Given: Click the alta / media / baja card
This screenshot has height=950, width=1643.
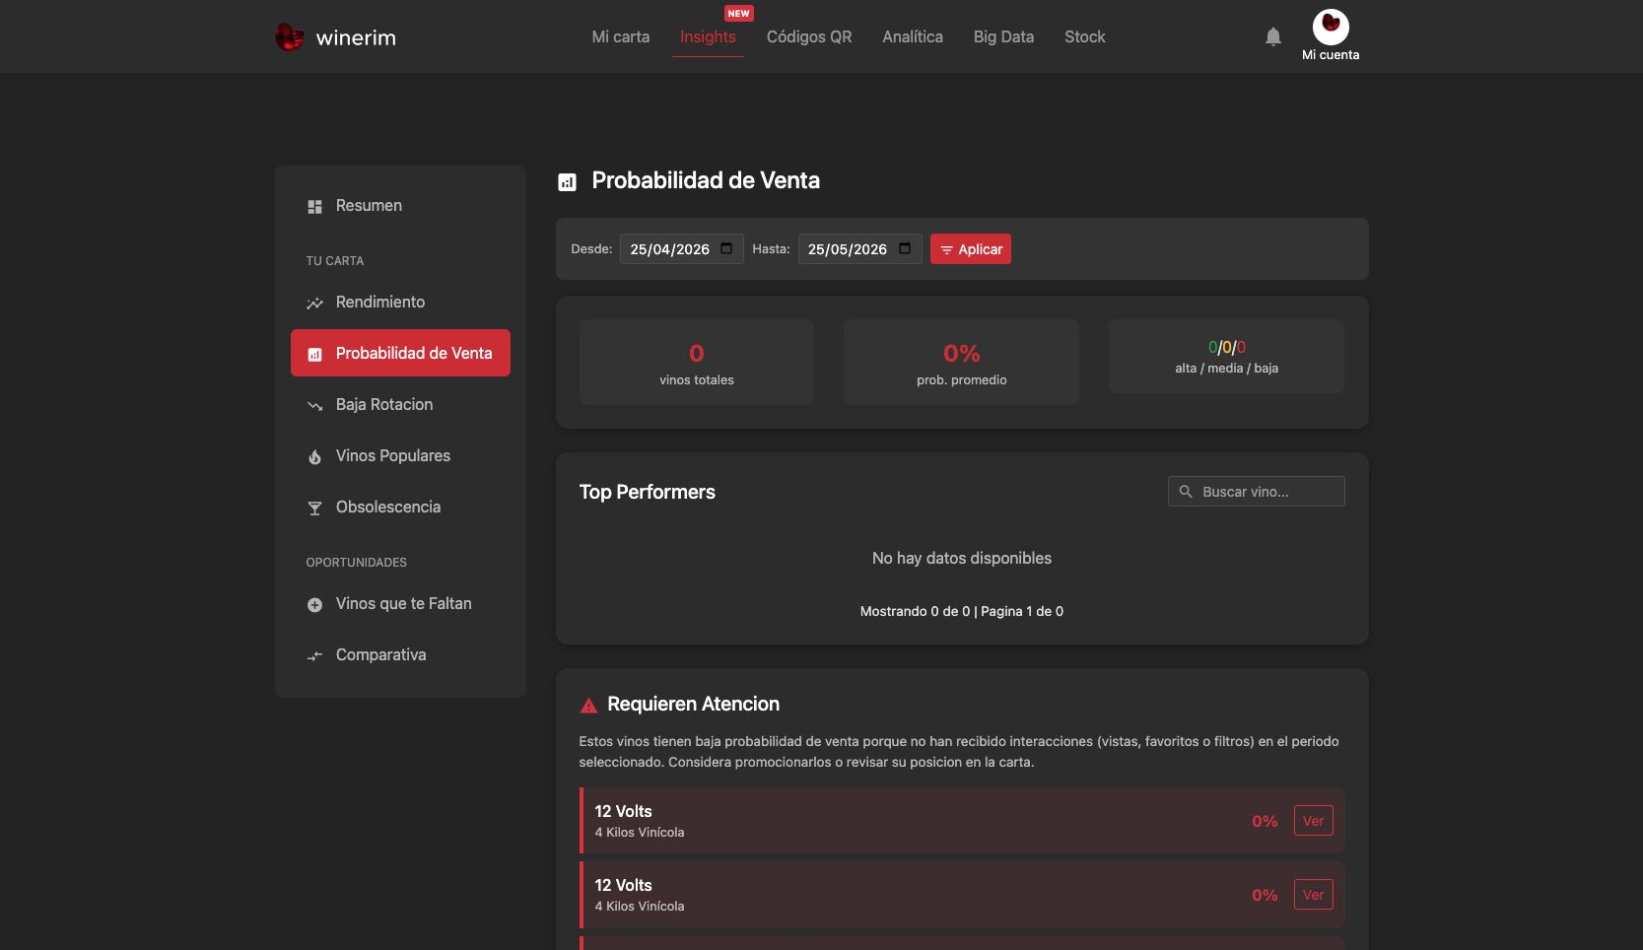Looking at the screenshot, I should coord(1226,357).
